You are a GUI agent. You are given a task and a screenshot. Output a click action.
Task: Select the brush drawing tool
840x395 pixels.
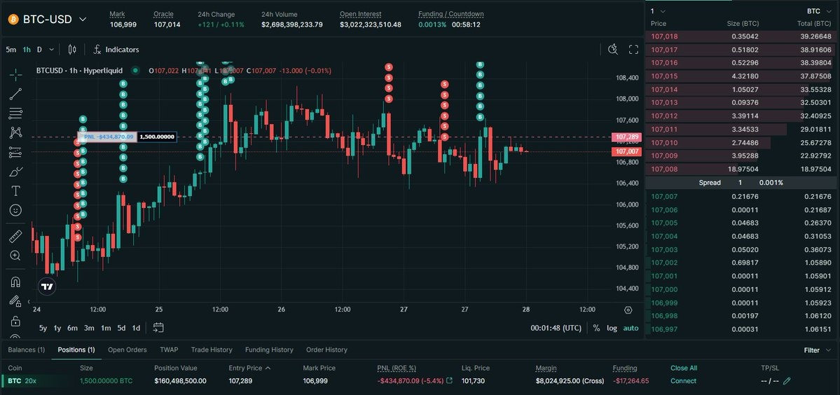pyautogui.click(x=15, y=172)
